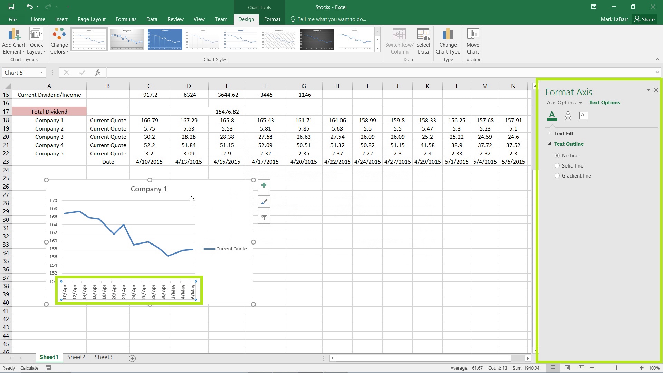Image resolution: width=663 pixels, height=373 pixels.
Task: Click the chart paintbrush style icon
Action: 264,201
